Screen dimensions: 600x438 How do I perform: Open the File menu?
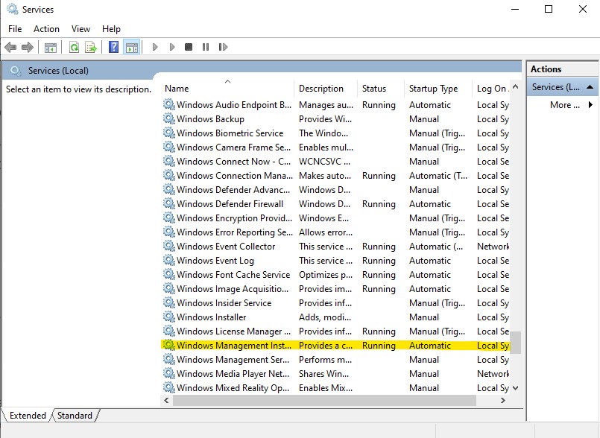coord(15,29)
